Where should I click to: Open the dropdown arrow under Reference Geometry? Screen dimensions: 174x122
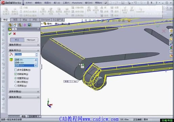[125, 16]
